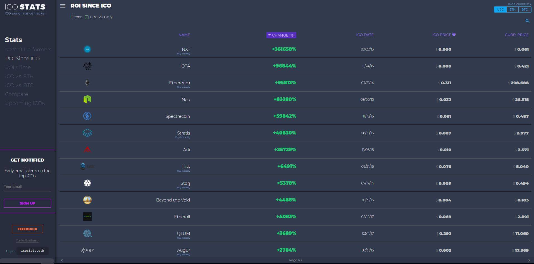Click the Neo name in the table
The width and height of the screenshot is (534, 264).
click(x=186, y=100)
